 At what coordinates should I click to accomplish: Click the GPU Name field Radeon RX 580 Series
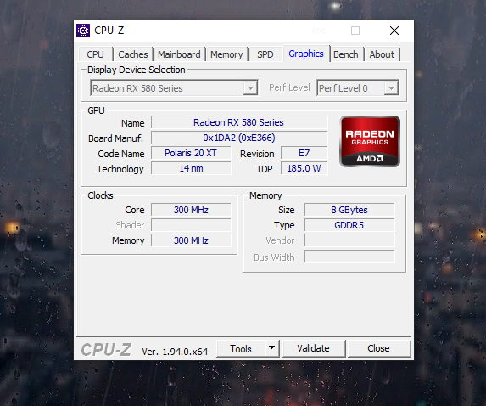coord(239,122)
